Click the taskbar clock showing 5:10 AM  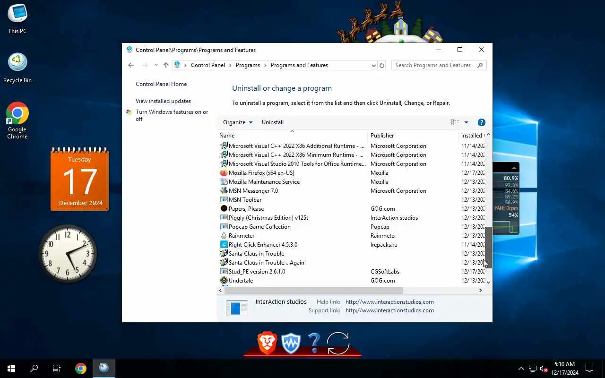[564, 369]
